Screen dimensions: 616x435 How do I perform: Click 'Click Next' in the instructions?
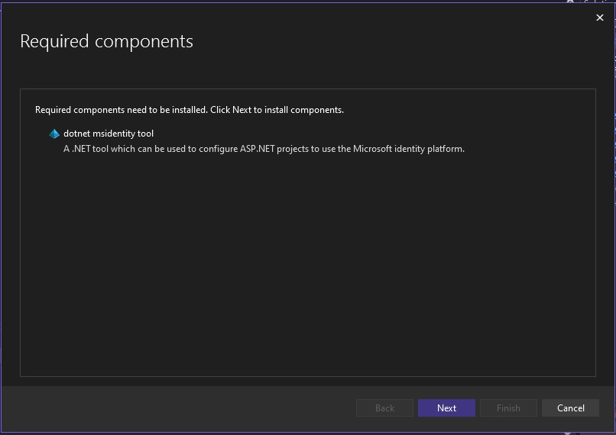click(x=231, y=110)
